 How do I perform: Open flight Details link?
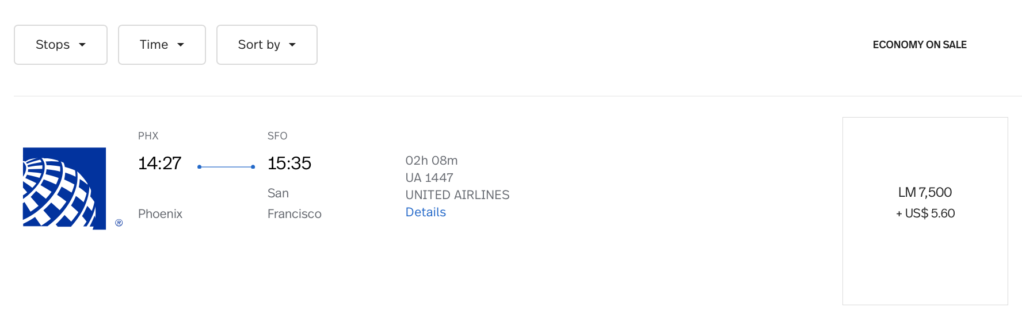(426, 212)
